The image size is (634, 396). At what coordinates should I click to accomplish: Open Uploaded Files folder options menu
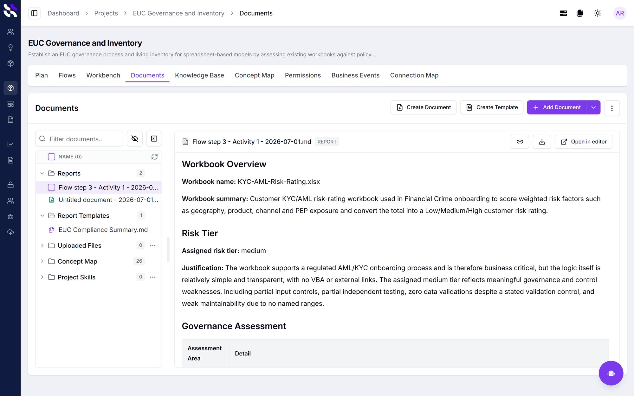pos(153,246)
